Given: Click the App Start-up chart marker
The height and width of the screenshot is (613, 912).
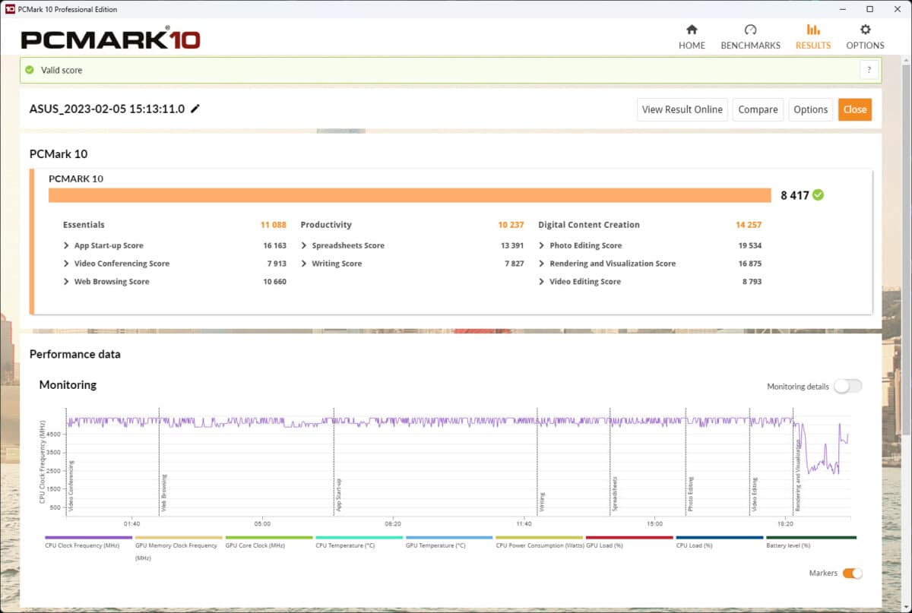Looking at the screenshot, I should (x=338, y=494).
